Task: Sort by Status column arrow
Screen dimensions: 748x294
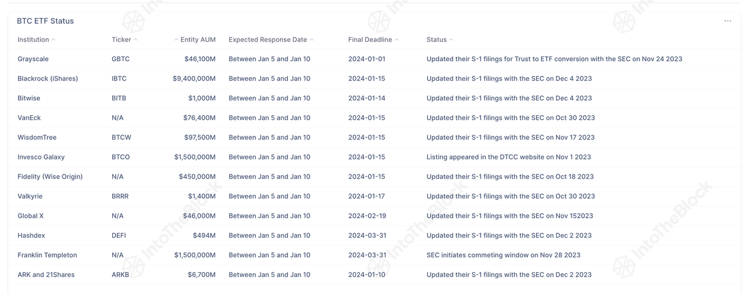Action: coord(451,40)
